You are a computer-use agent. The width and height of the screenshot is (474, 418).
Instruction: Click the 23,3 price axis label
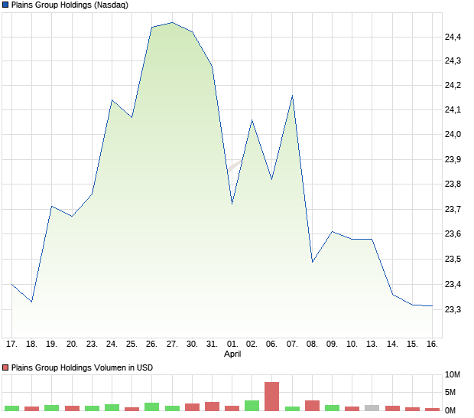453,309
